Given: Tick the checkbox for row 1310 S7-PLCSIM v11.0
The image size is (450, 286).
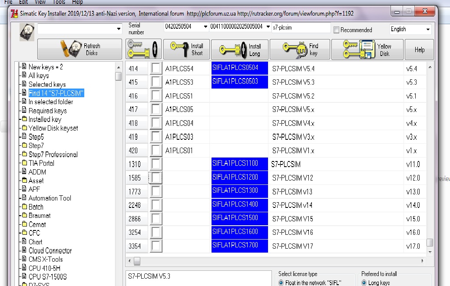Looking at the screenshot, I should (156, 164).
